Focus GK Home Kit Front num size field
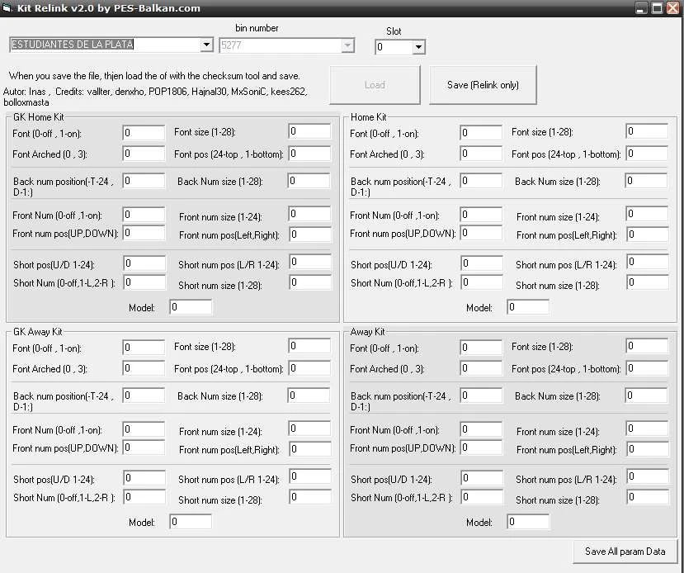 click(x=310, y=214)
